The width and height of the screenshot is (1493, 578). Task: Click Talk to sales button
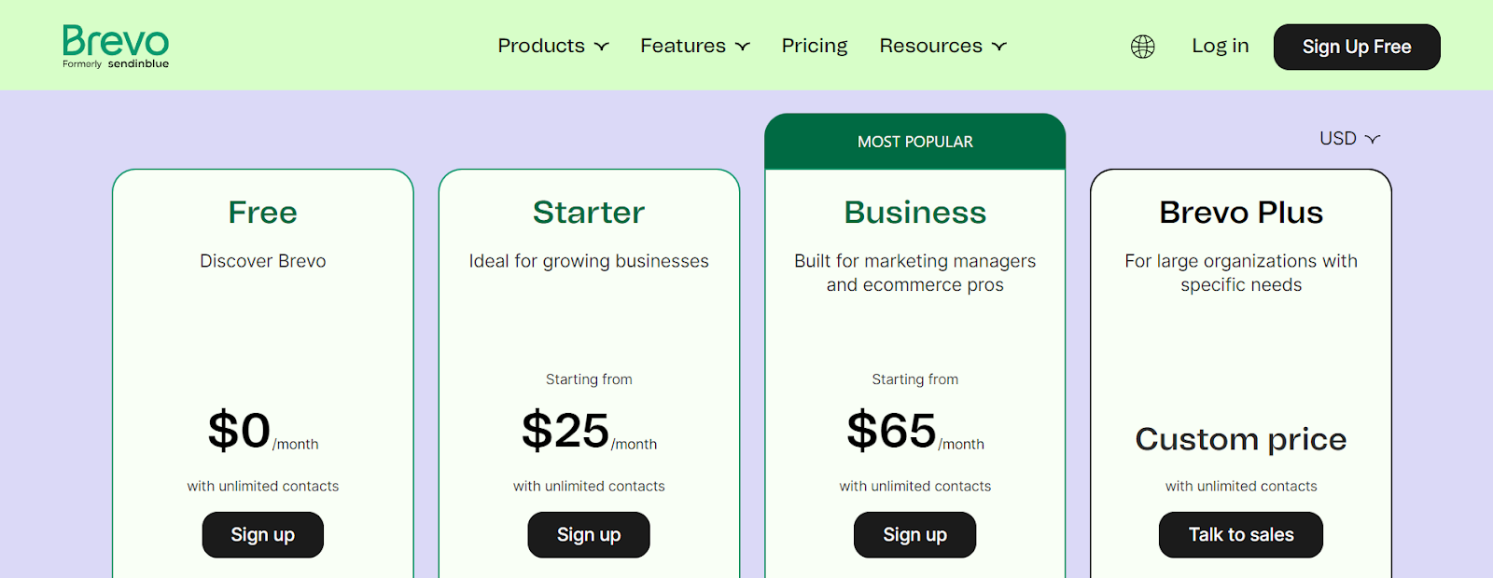[1240, 535]
